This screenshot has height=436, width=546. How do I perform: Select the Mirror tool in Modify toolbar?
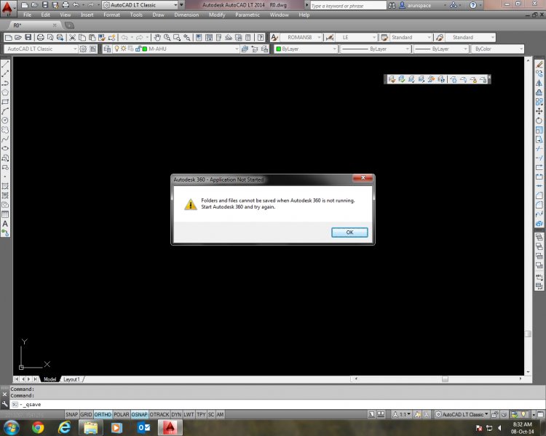539,83
